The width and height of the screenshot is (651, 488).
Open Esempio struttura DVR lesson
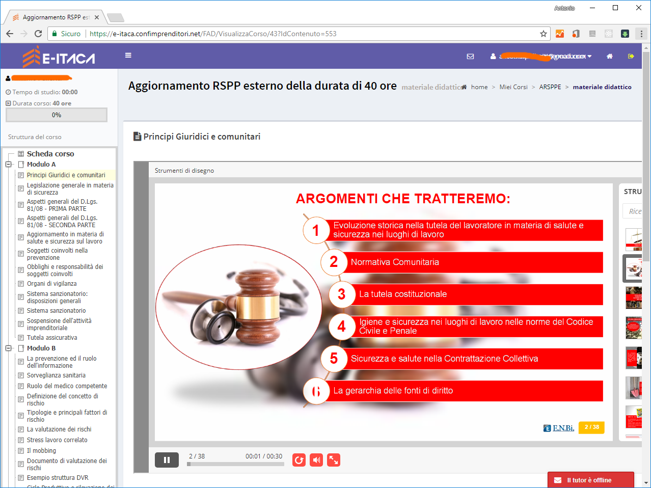coord(58,478)
